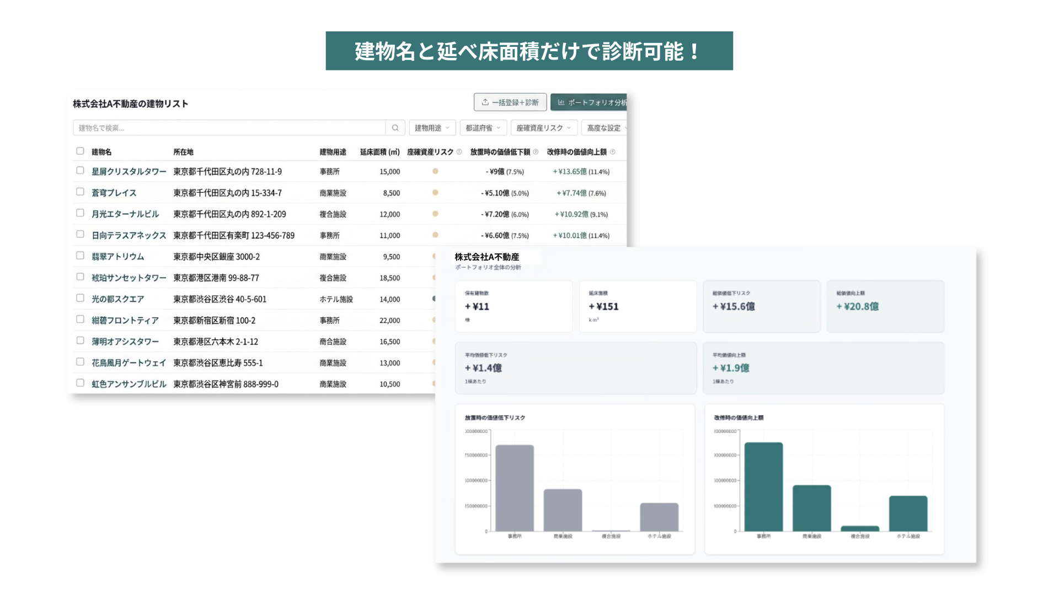Screen dimensions: 1059x595
Task: Click the 一括登録+診断 button
Action: 510,102
